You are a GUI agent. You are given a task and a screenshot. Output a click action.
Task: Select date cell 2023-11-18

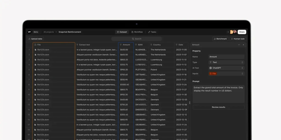coord(182,75)
